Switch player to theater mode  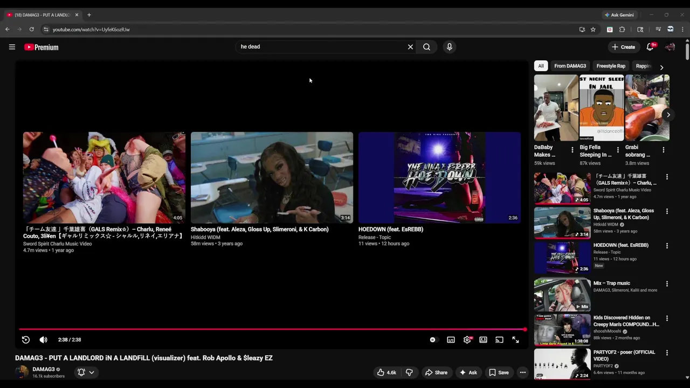[484, 339]
